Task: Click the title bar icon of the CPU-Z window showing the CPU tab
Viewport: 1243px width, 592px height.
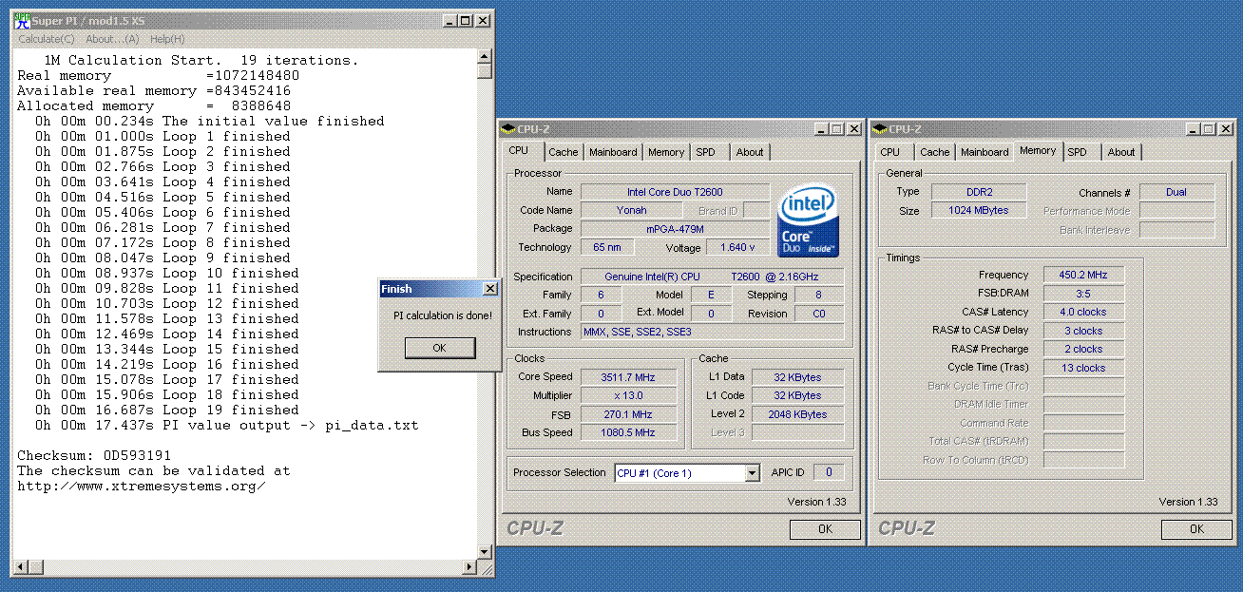Action: [x=509, y=128]
